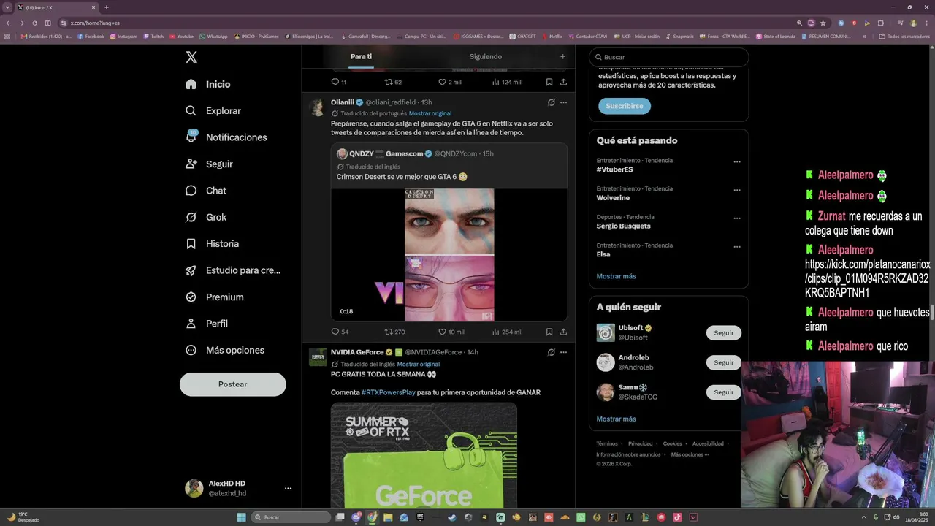
Task: Click the Premium badge icon
Action: (x=191, y=297)
